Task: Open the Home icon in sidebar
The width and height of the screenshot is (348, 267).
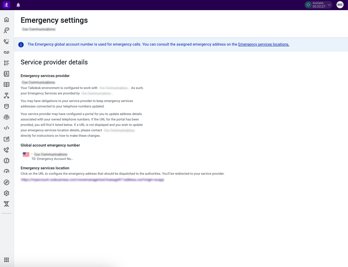Action: coord(7,20)
